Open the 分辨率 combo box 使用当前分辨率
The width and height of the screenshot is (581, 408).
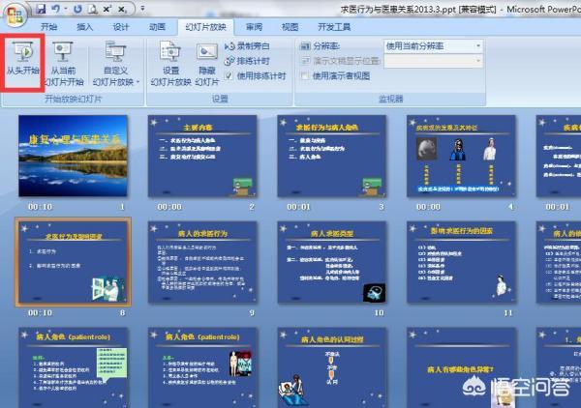[433, 46]
